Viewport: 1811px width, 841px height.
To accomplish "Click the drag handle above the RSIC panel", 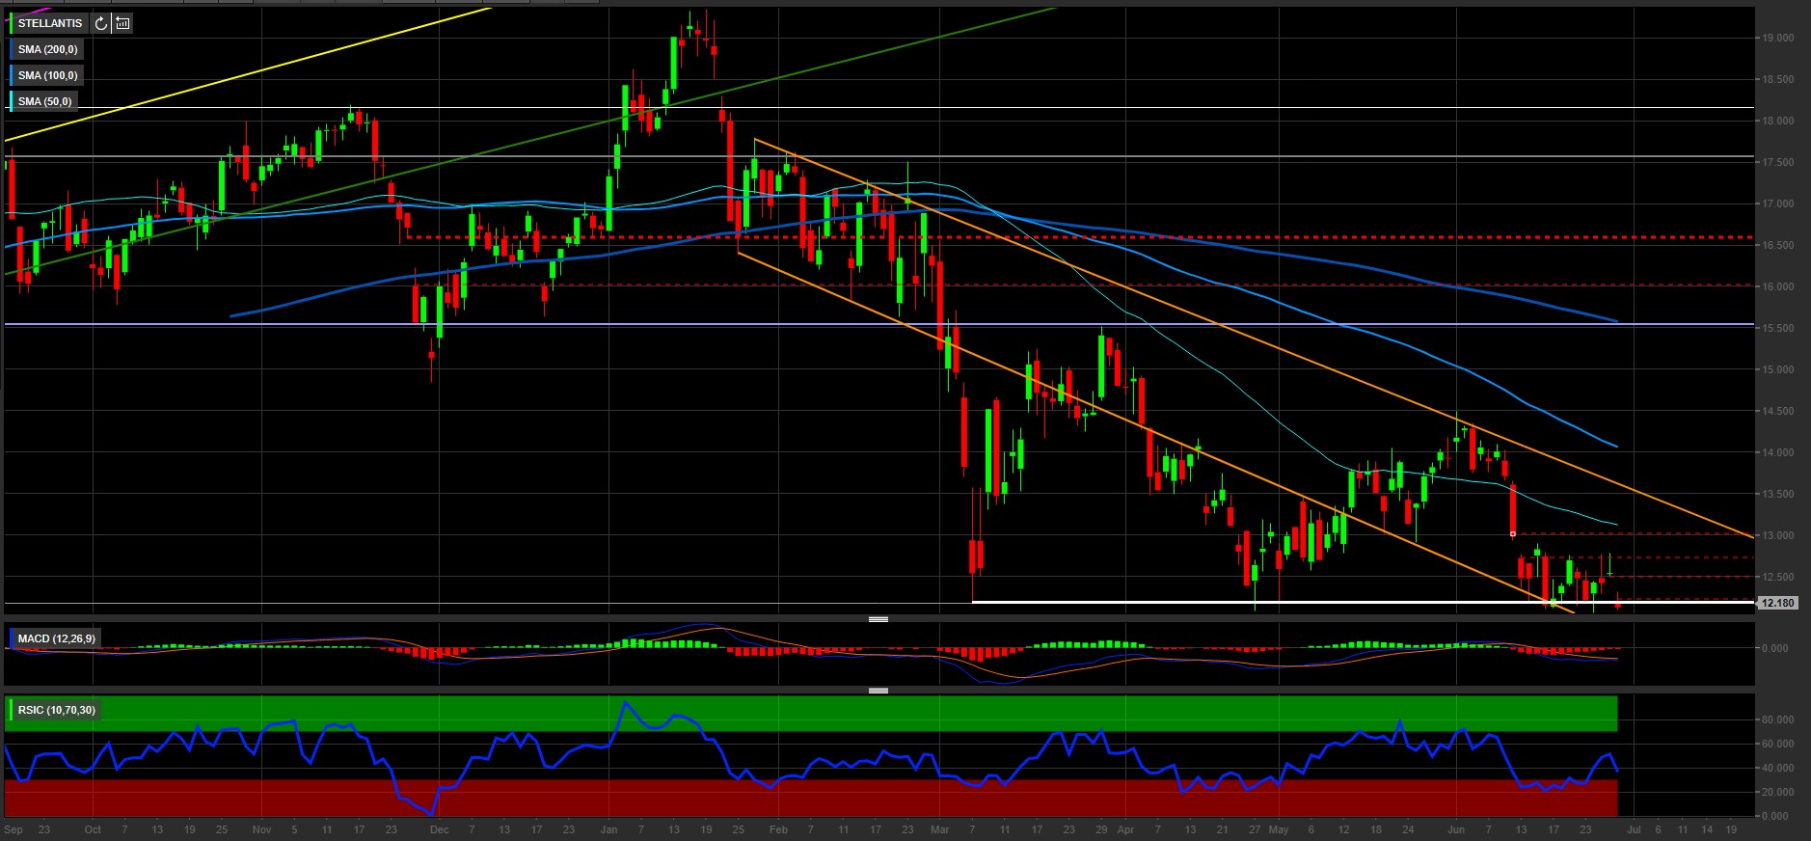I will pyautogui.click(x=878, y=691).
